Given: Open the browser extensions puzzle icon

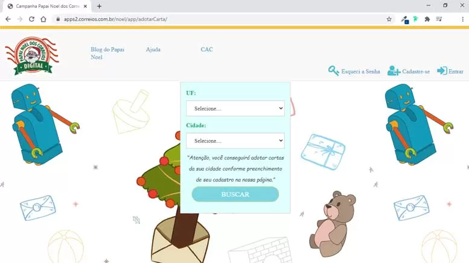Looking at the screenshot, I should 427,19.
